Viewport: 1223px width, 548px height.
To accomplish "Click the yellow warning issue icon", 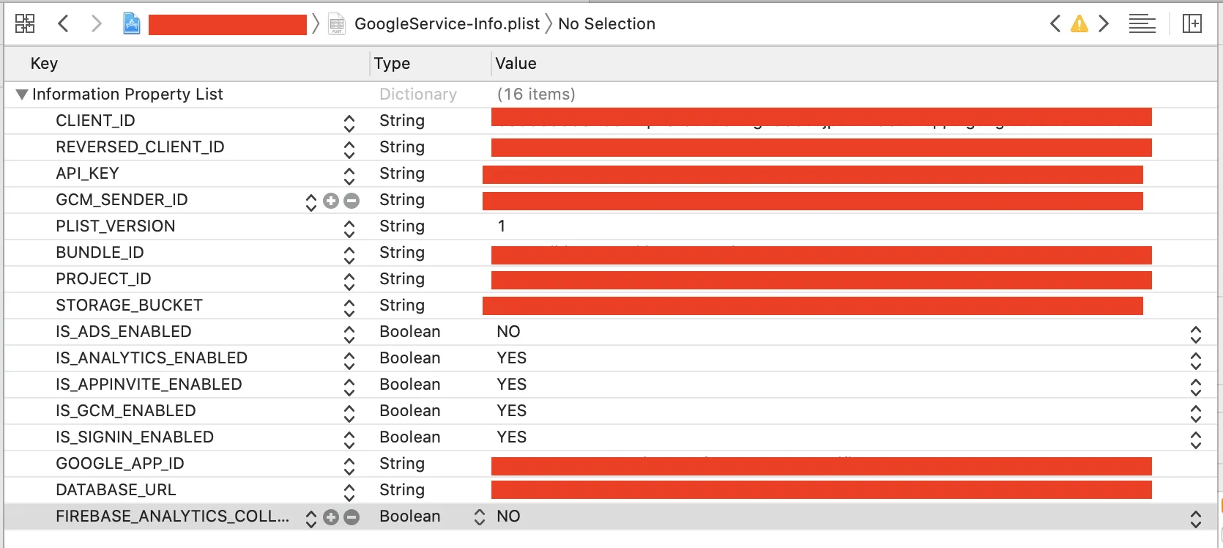I will click(1079, 24).
